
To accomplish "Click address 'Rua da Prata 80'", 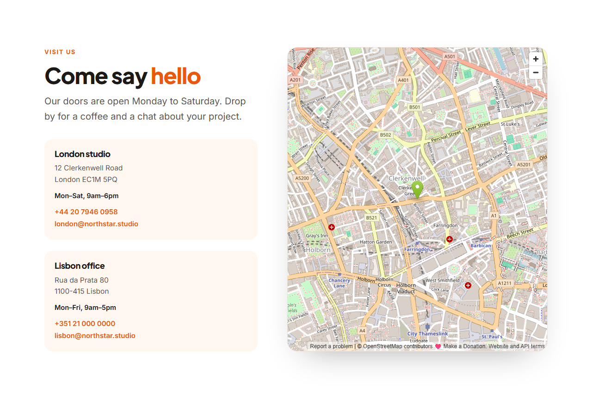I will pyautogui.click(x=81, y=280).
